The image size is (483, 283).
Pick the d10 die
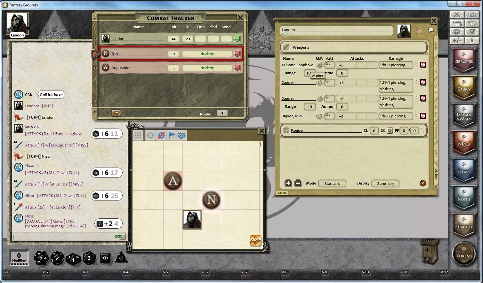(73, 259)
